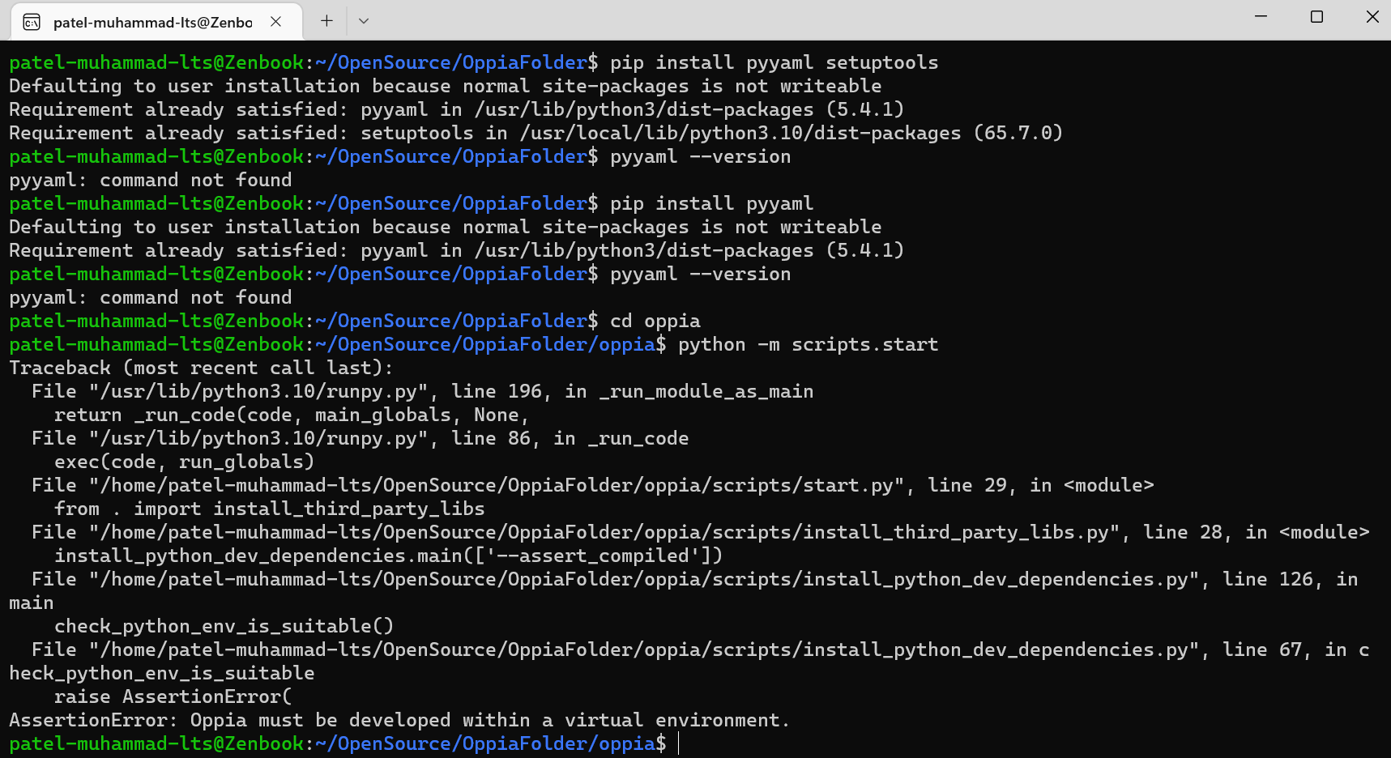Close the terminal window
This screenshot has height=758, width=1391.
1372,16
